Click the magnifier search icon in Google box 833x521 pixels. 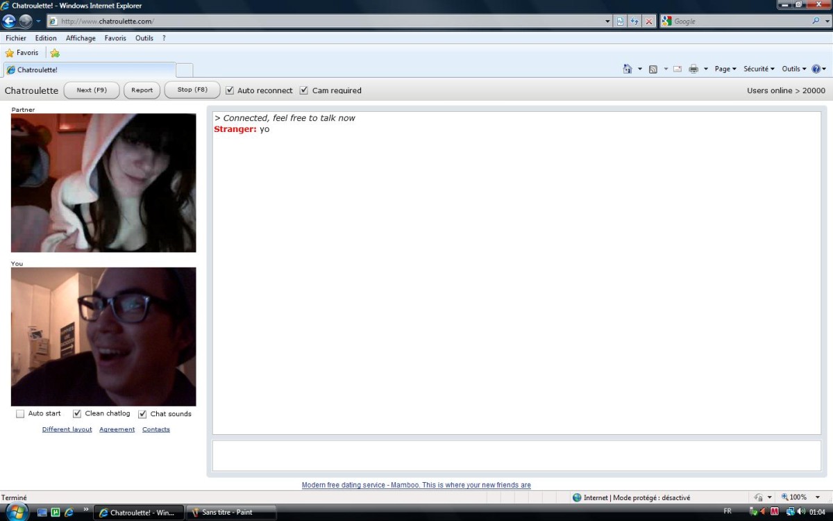[816, 21]
